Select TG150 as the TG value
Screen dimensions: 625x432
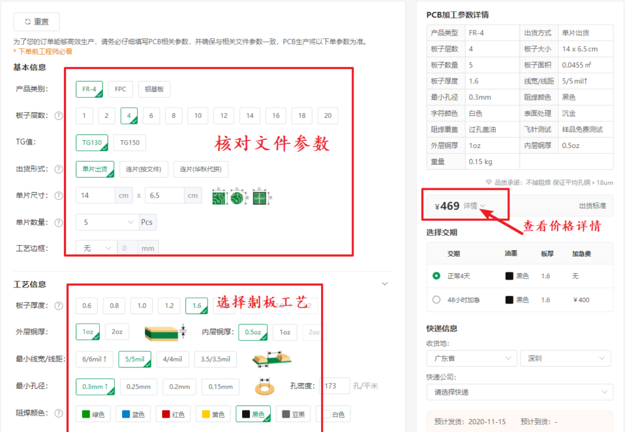click(x=130, y=143)
